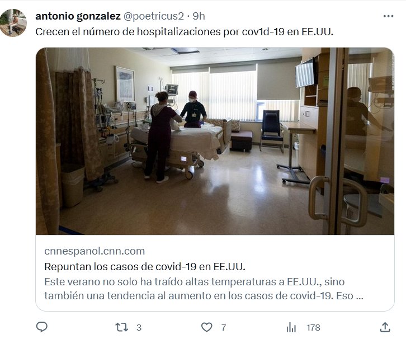
Task: Open antonio gonzalez profile picture
Action: tap(13, 23)
